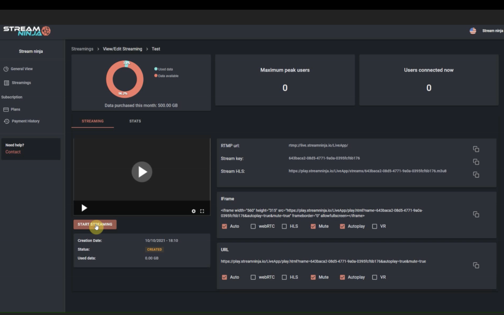This screenshot has width=504, height=315.
Task: Enable VR checkbox in IFrame section
Action: 375,226
